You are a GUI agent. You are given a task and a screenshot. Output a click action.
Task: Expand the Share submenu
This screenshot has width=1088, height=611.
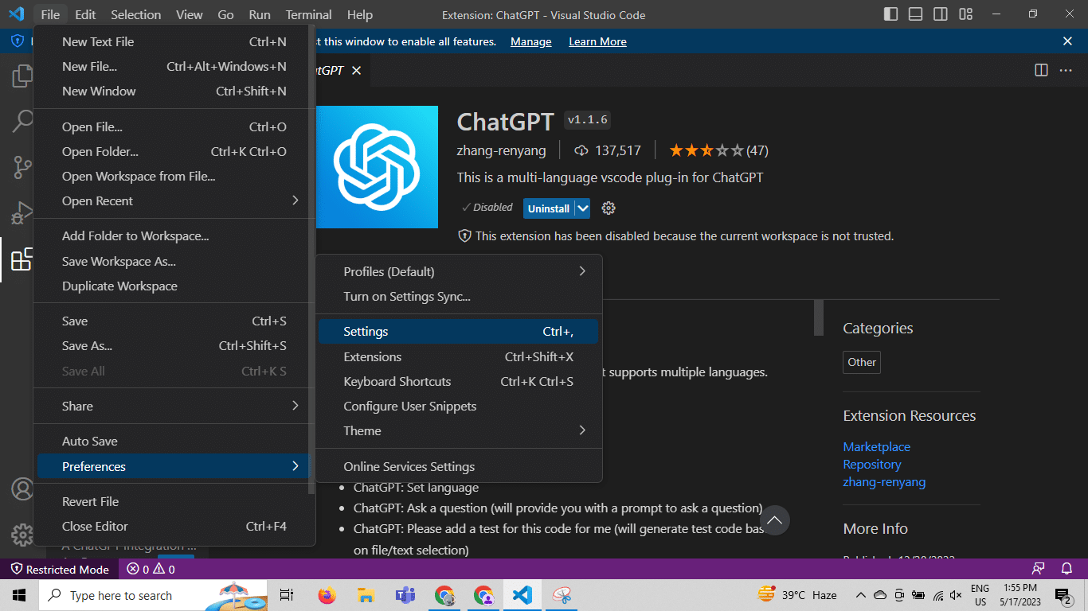[174, 406]
